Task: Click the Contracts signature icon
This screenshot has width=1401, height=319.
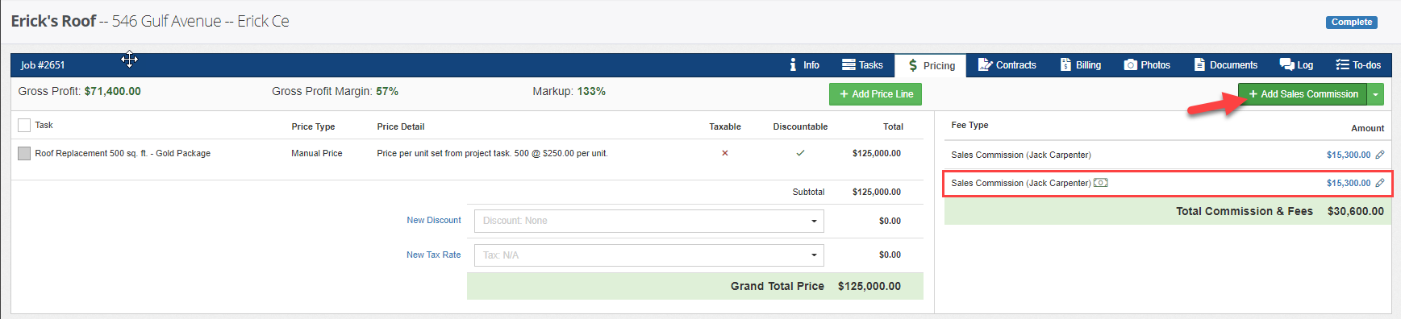Action: (x=985, y=64)
